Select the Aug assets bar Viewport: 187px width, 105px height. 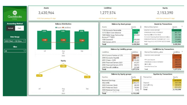click(63, 40)
